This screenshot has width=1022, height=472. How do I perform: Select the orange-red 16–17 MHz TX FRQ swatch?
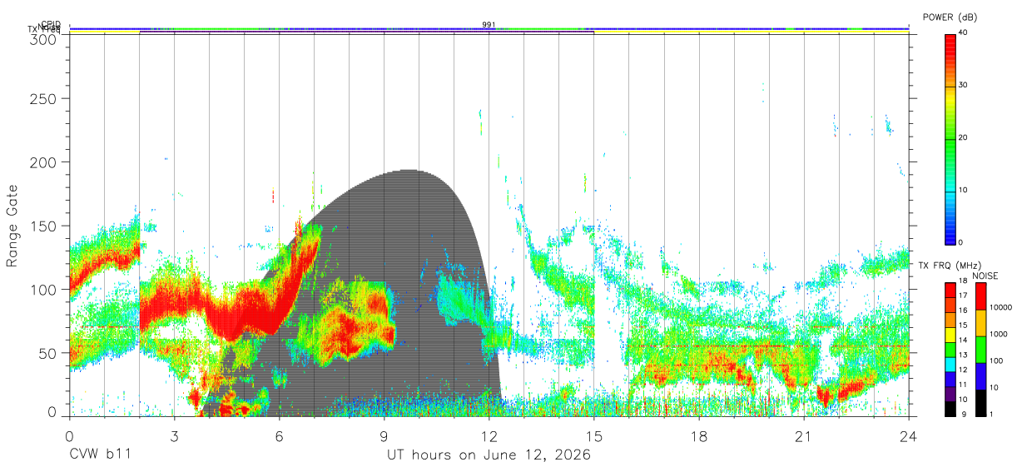click(950, 306)
